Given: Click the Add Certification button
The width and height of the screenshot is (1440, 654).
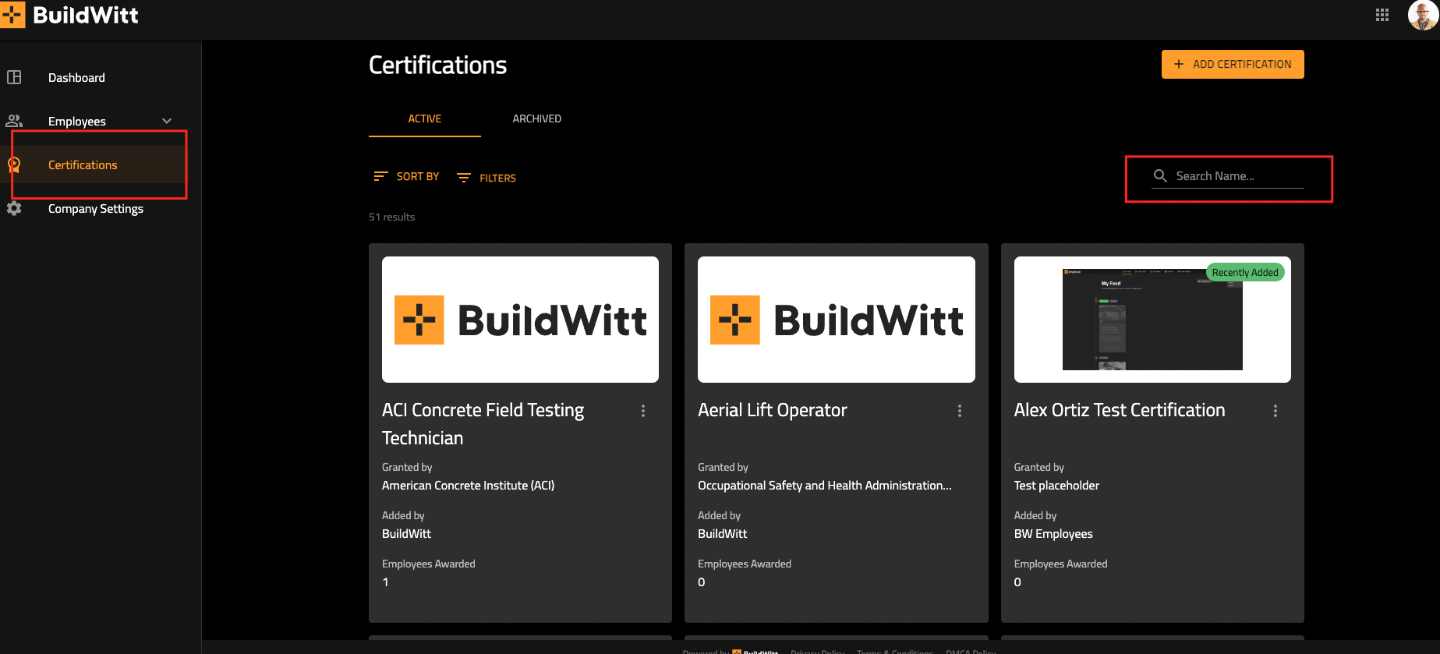Looking at the screenshot, I should click(x=1233, y=64).
